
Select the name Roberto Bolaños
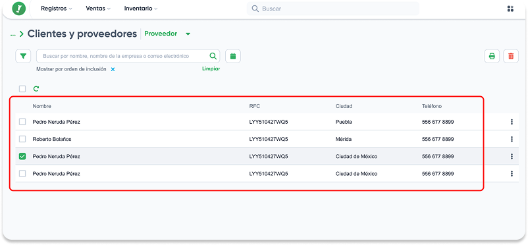pyautogui.click(x=52, y=139)
